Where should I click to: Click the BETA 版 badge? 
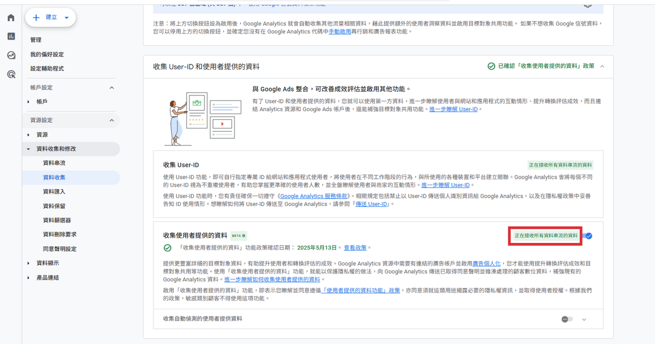[x=239, y=236]
